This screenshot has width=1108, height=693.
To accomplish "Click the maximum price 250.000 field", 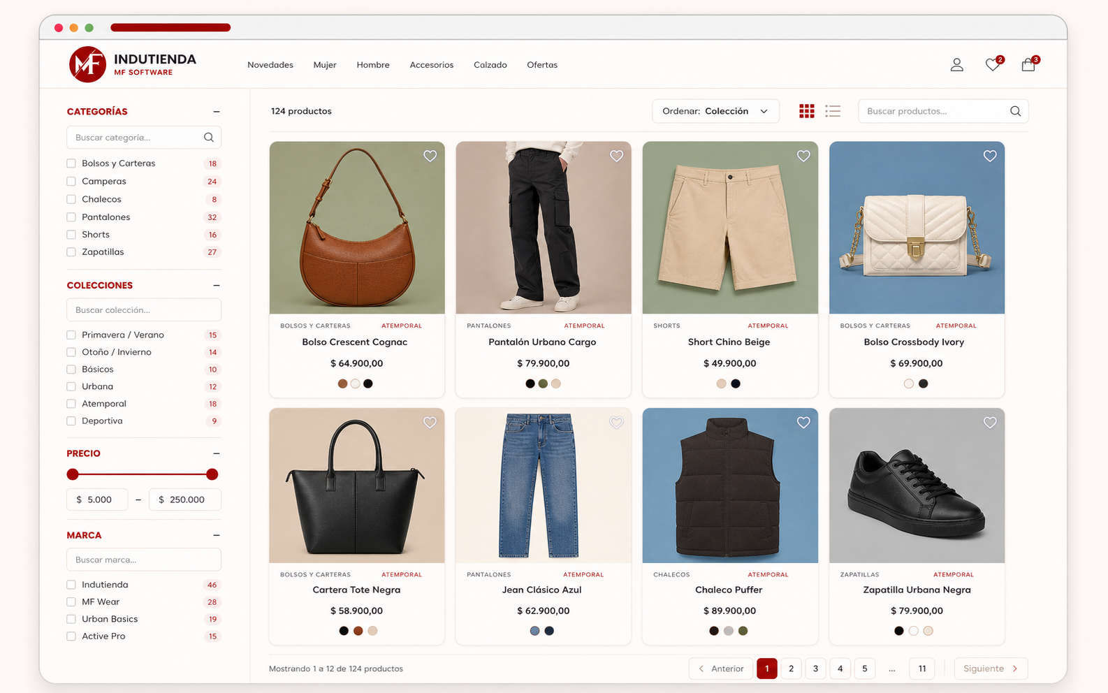I will click(185, 499).
